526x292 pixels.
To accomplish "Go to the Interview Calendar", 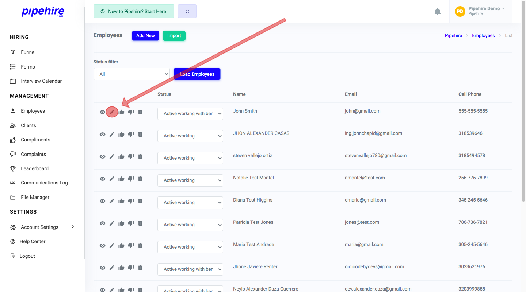I will 41,81.
